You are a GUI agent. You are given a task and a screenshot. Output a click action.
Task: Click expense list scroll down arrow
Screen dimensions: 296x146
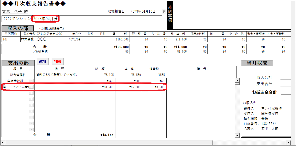tap(237, 135)
